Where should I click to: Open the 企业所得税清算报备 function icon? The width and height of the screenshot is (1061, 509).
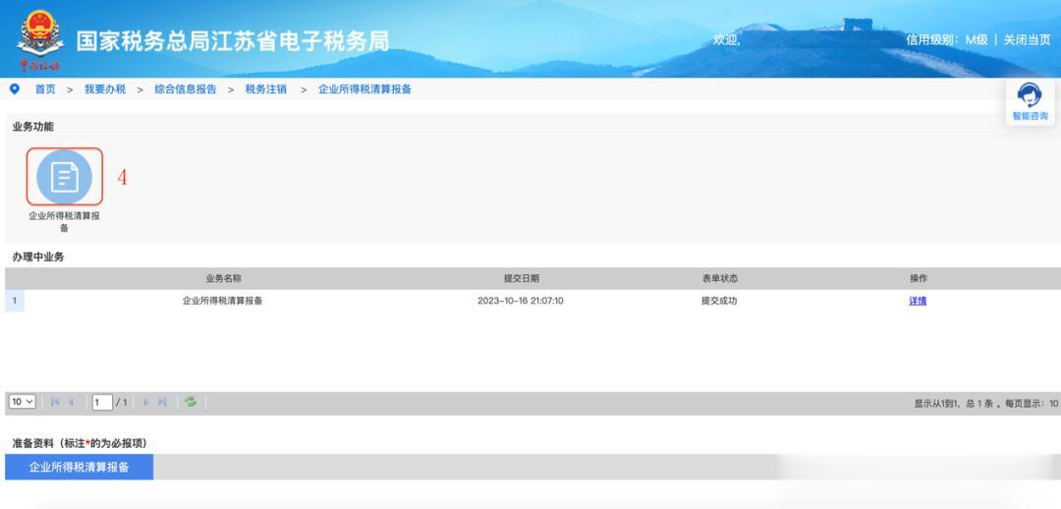pyautogui.click(x=64, y=177)
